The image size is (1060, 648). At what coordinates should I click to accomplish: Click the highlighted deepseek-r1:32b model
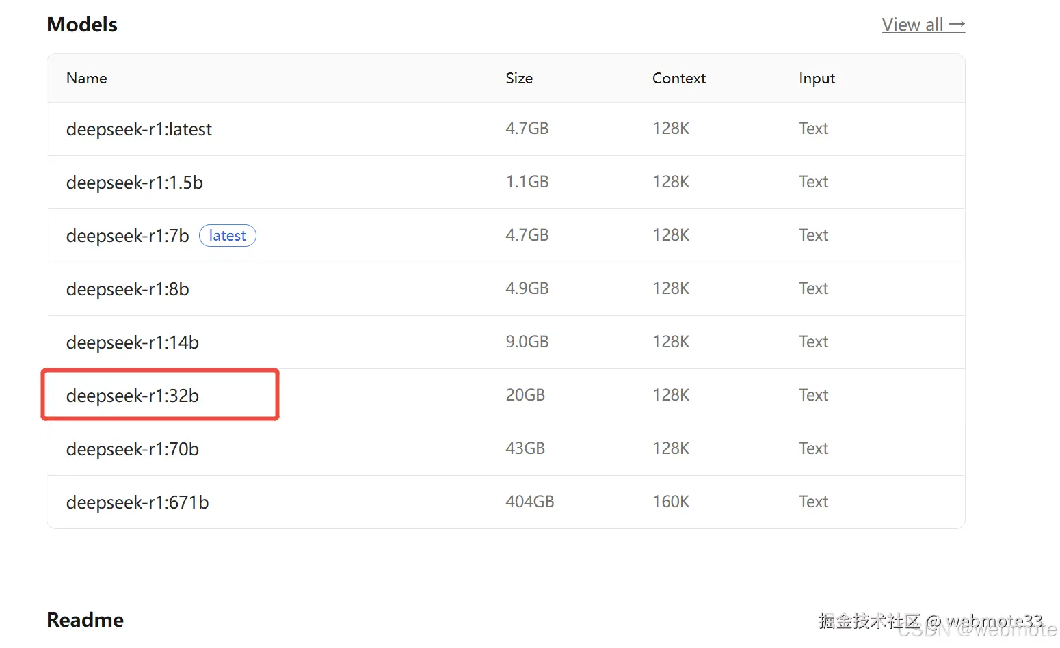pos(132,396)
